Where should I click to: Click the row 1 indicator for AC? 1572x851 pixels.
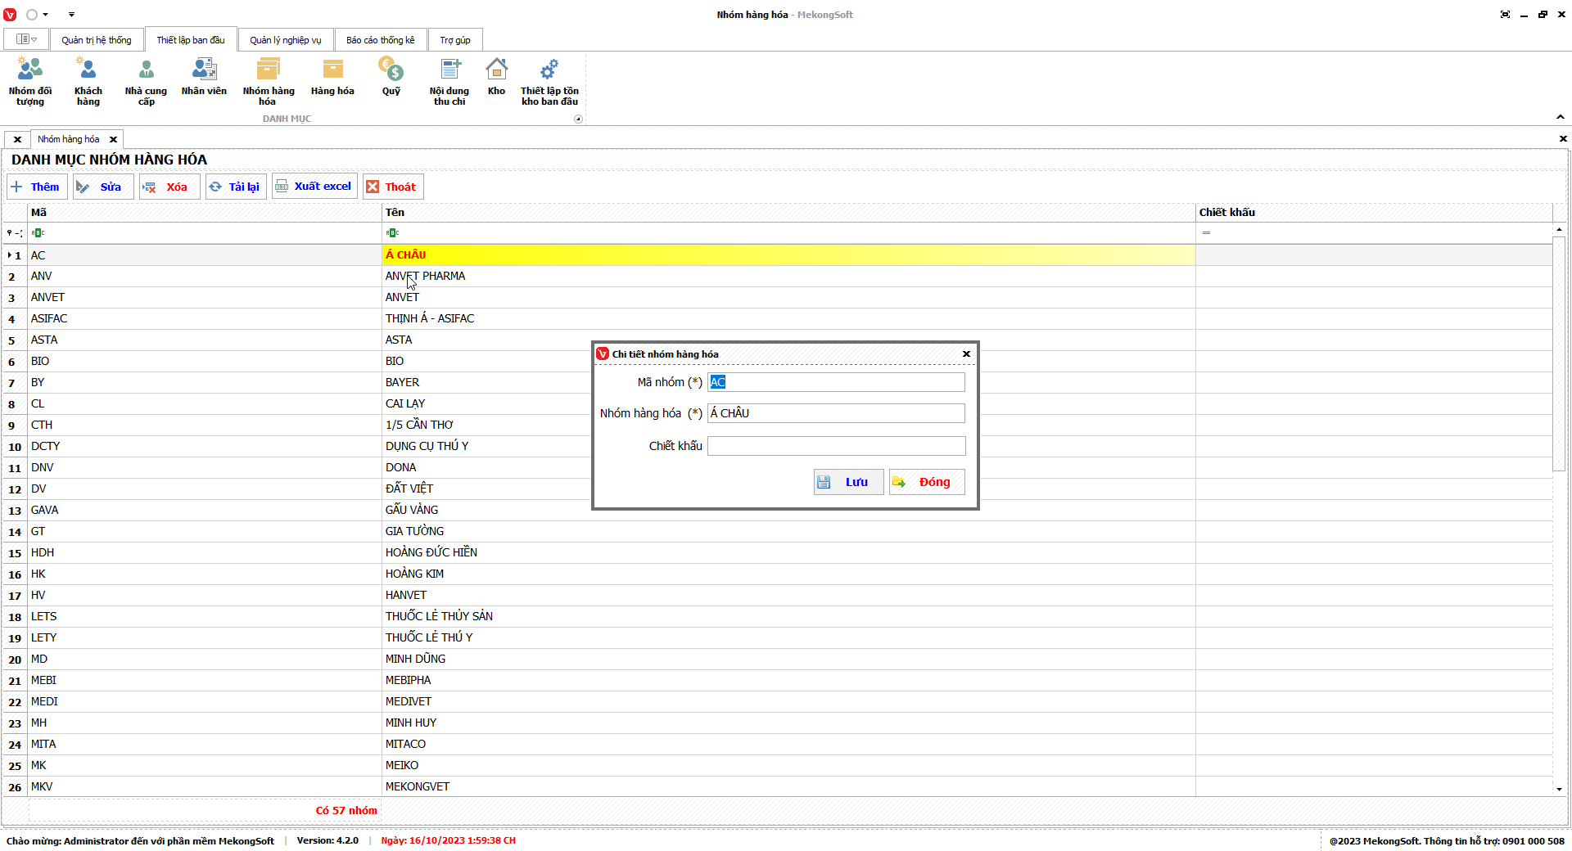tap(15, 255)
